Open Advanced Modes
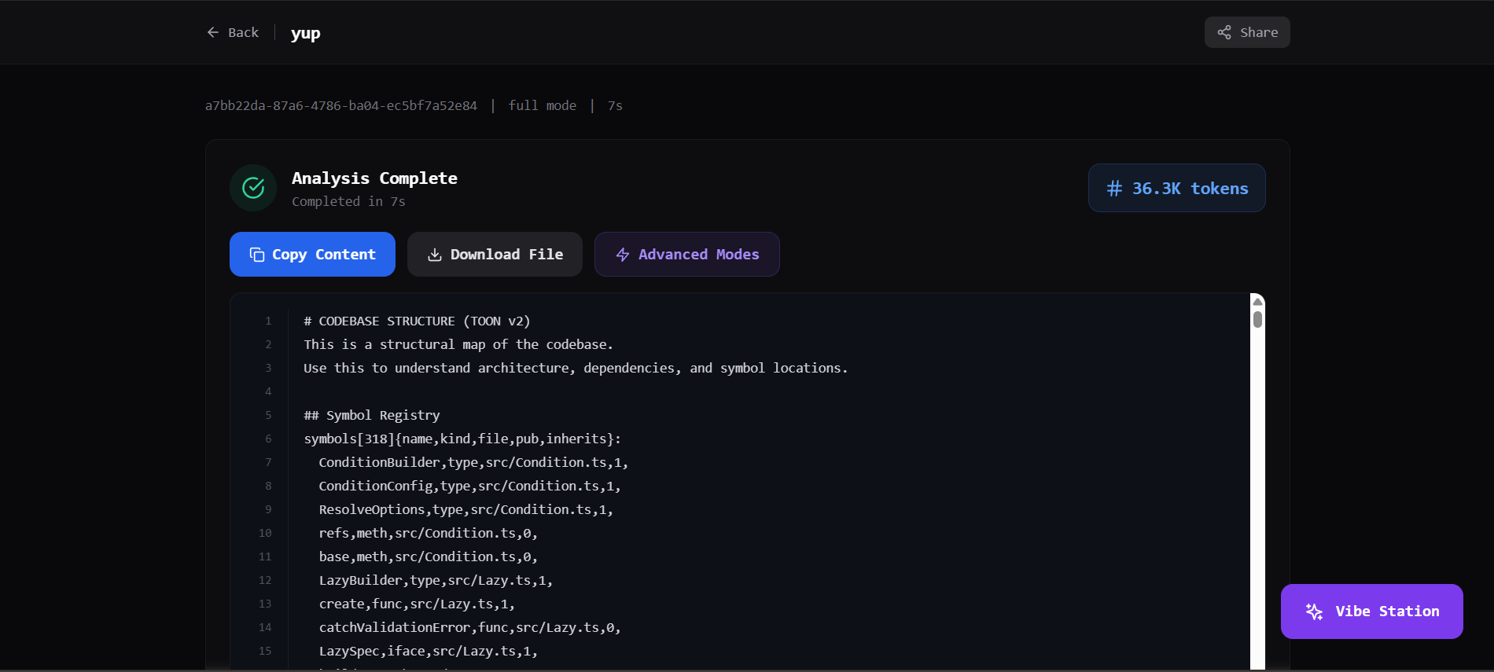1494x672 pixels. coord(687,254)
